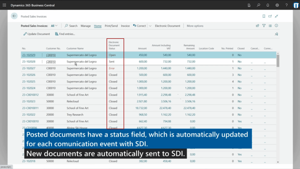
Task: Show more options for row 23-102028
Action: pos(42,62)
